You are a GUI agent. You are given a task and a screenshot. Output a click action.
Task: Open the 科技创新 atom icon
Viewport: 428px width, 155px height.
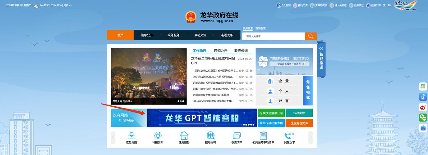click(x=158, y=136)
